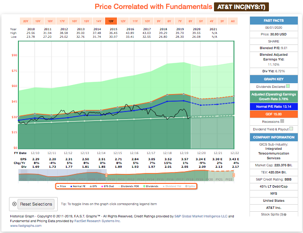This screenshot has height=233, width=303.
Task: Open S&P Global Market Intelligence LLC link
Action: click(x=201, y=216)
